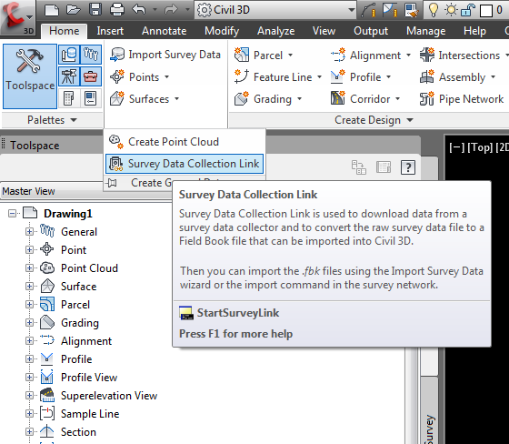509x444 pixels.
Task: Switch to the Home ribbon tab
Action: [65, 31]
